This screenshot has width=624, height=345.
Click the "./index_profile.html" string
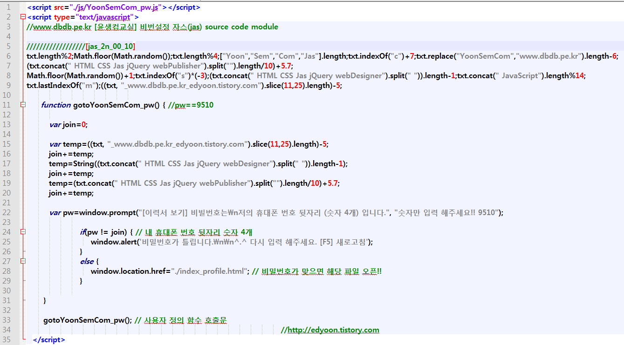pyautogui.click(x=209, y=271)
